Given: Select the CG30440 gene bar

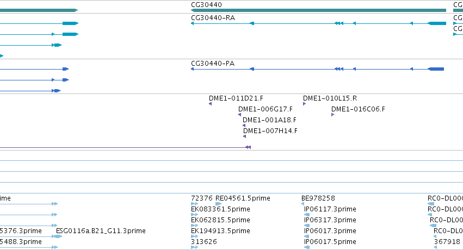Looking at the screenshot, I should [x=318, y=10].
